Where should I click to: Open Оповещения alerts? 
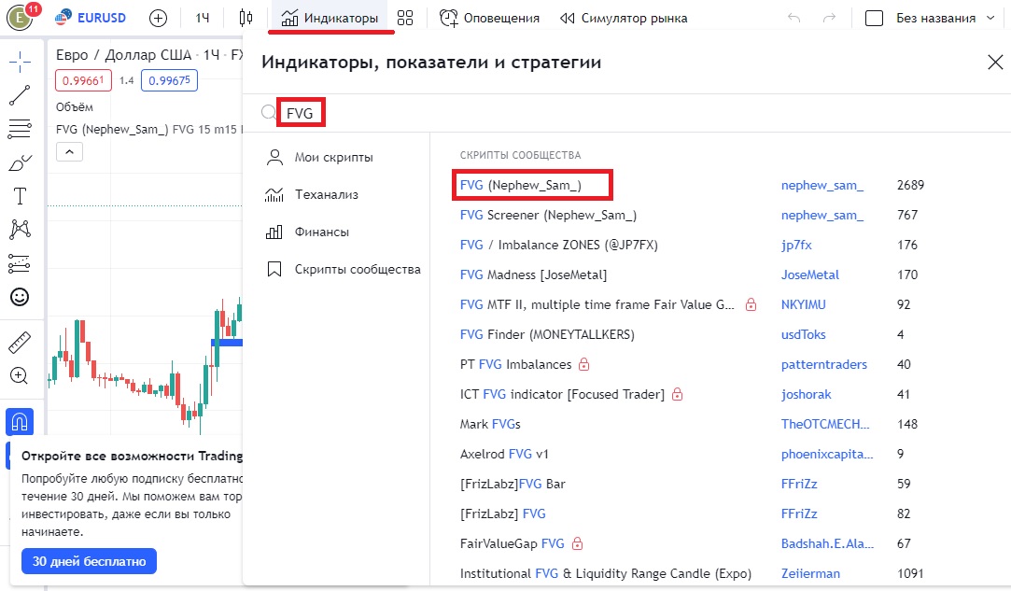489,18
